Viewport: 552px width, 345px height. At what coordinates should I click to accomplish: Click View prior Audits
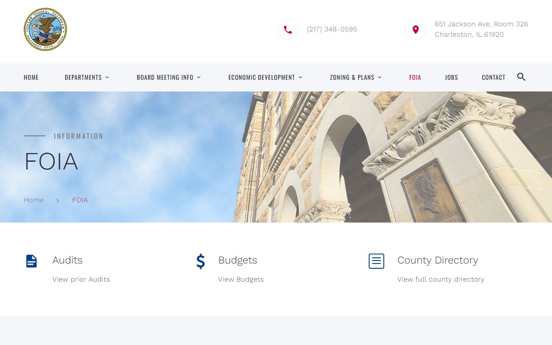pyautogui.click(x=81, y=279)
